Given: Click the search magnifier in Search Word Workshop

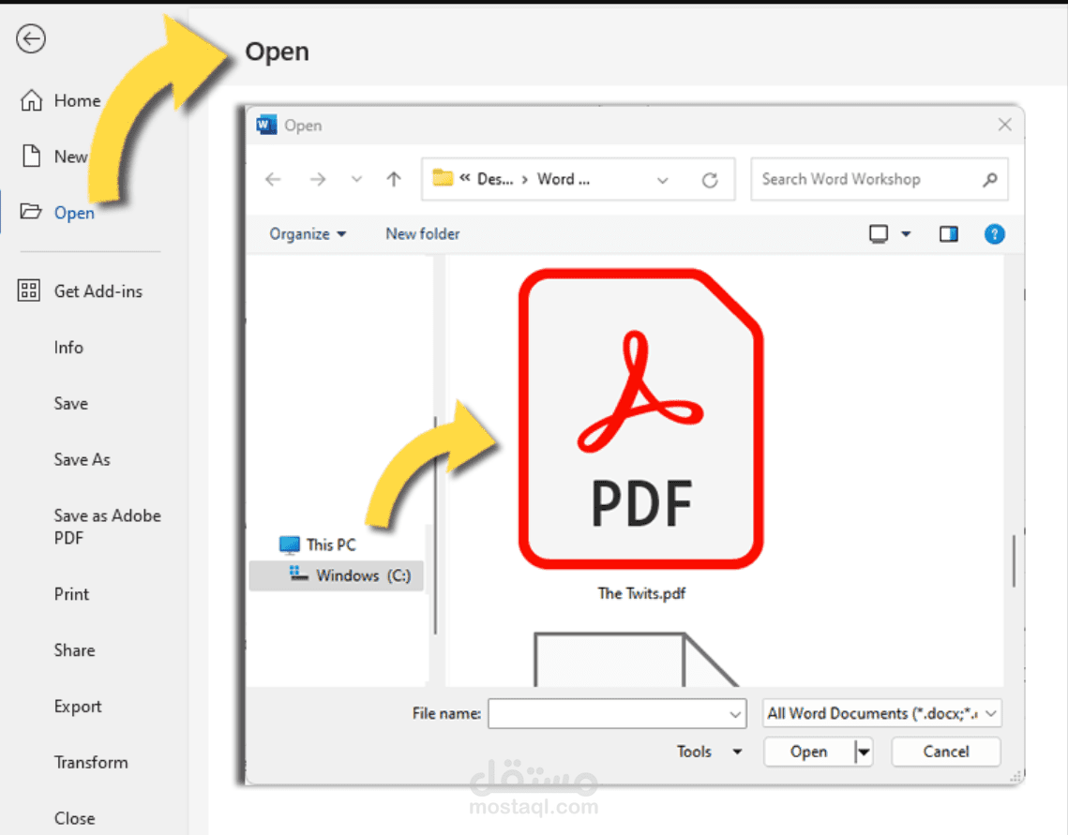Looking at the screenshot, I should pyautogui.click(x=989, y=179).
